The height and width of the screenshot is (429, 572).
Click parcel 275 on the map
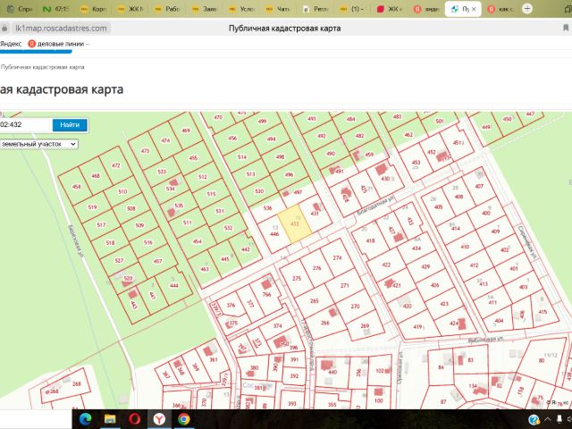click(297, 278)
